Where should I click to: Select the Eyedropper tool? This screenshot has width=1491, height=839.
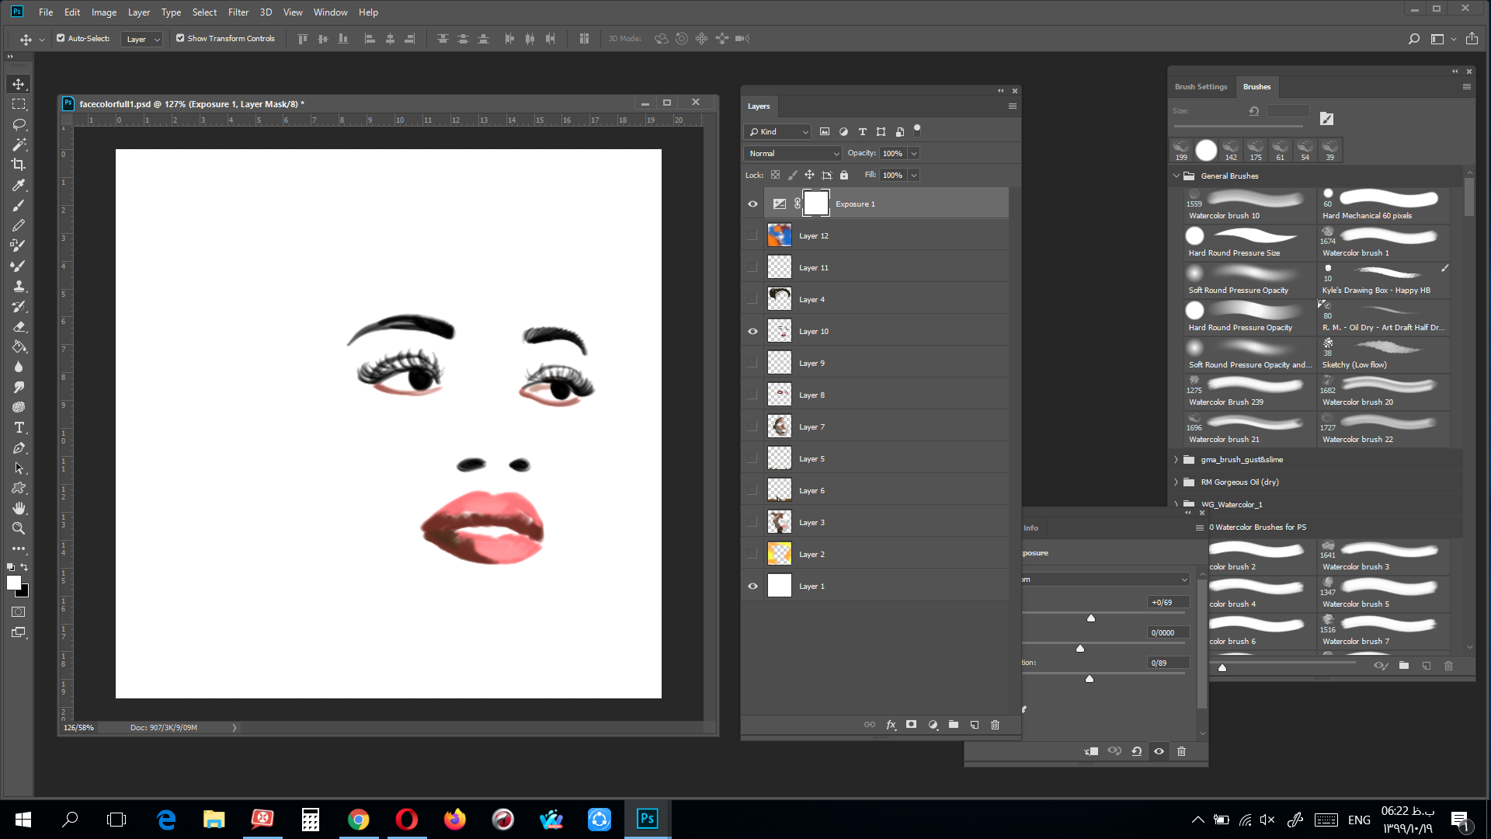pyautogui.click(x=19, y=185)
